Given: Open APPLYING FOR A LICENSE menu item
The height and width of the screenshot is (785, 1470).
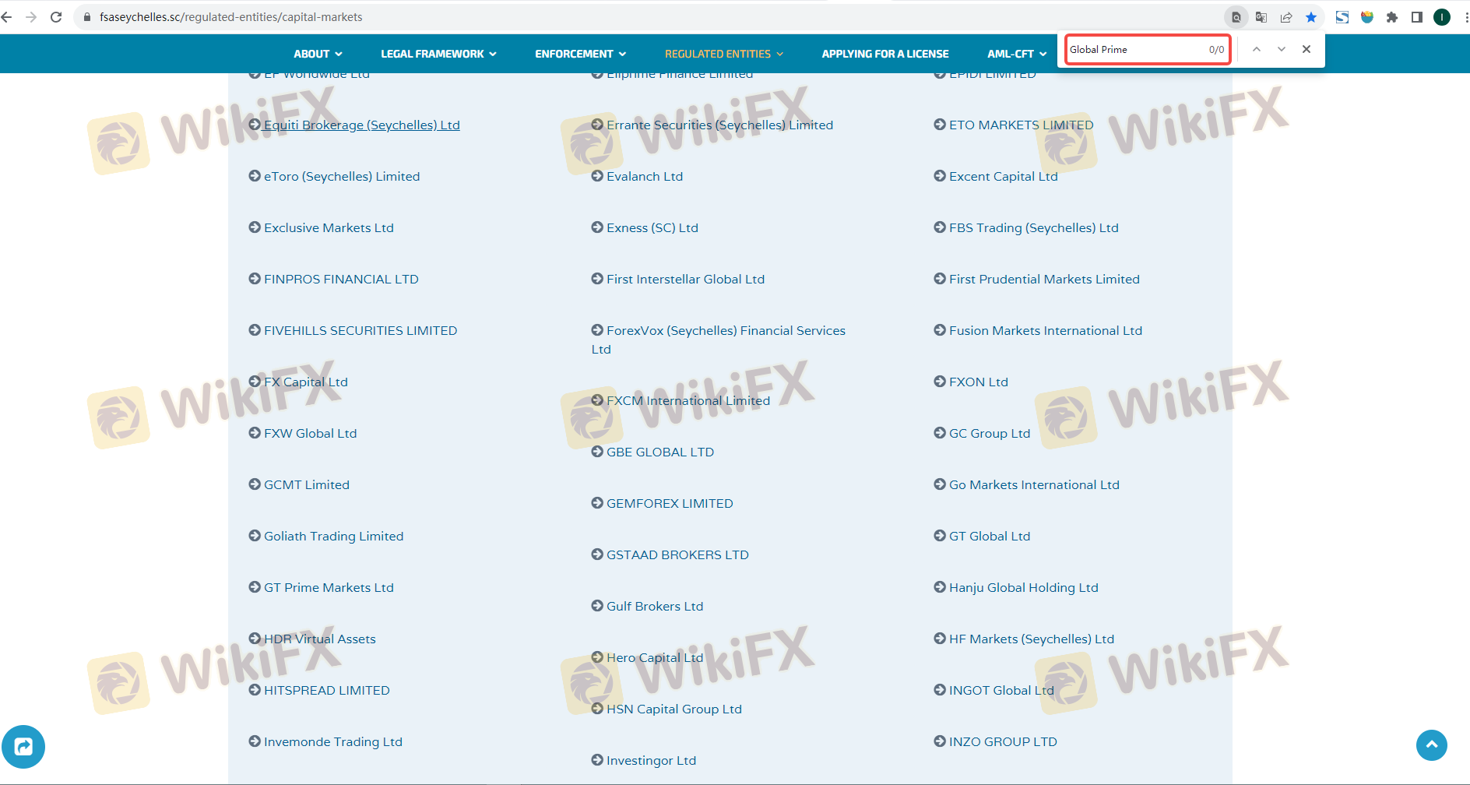Looking at the screenshot, I should (x=885, y=54).
